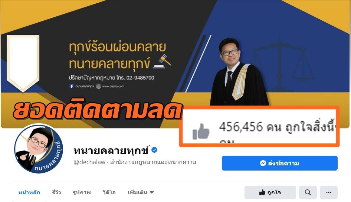
Task: Click the Facebook logo on the cover banner
Action: pos(71,86)
